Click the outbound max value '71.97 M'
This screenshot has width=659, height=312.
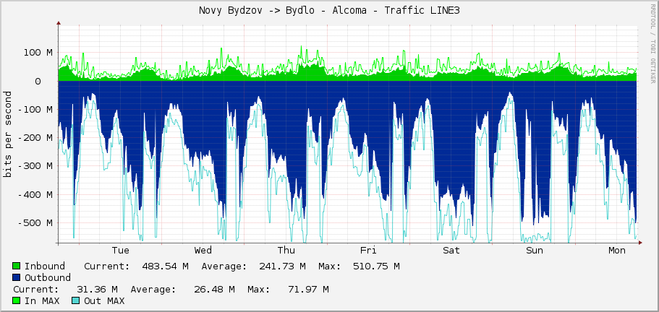point(308,290)
